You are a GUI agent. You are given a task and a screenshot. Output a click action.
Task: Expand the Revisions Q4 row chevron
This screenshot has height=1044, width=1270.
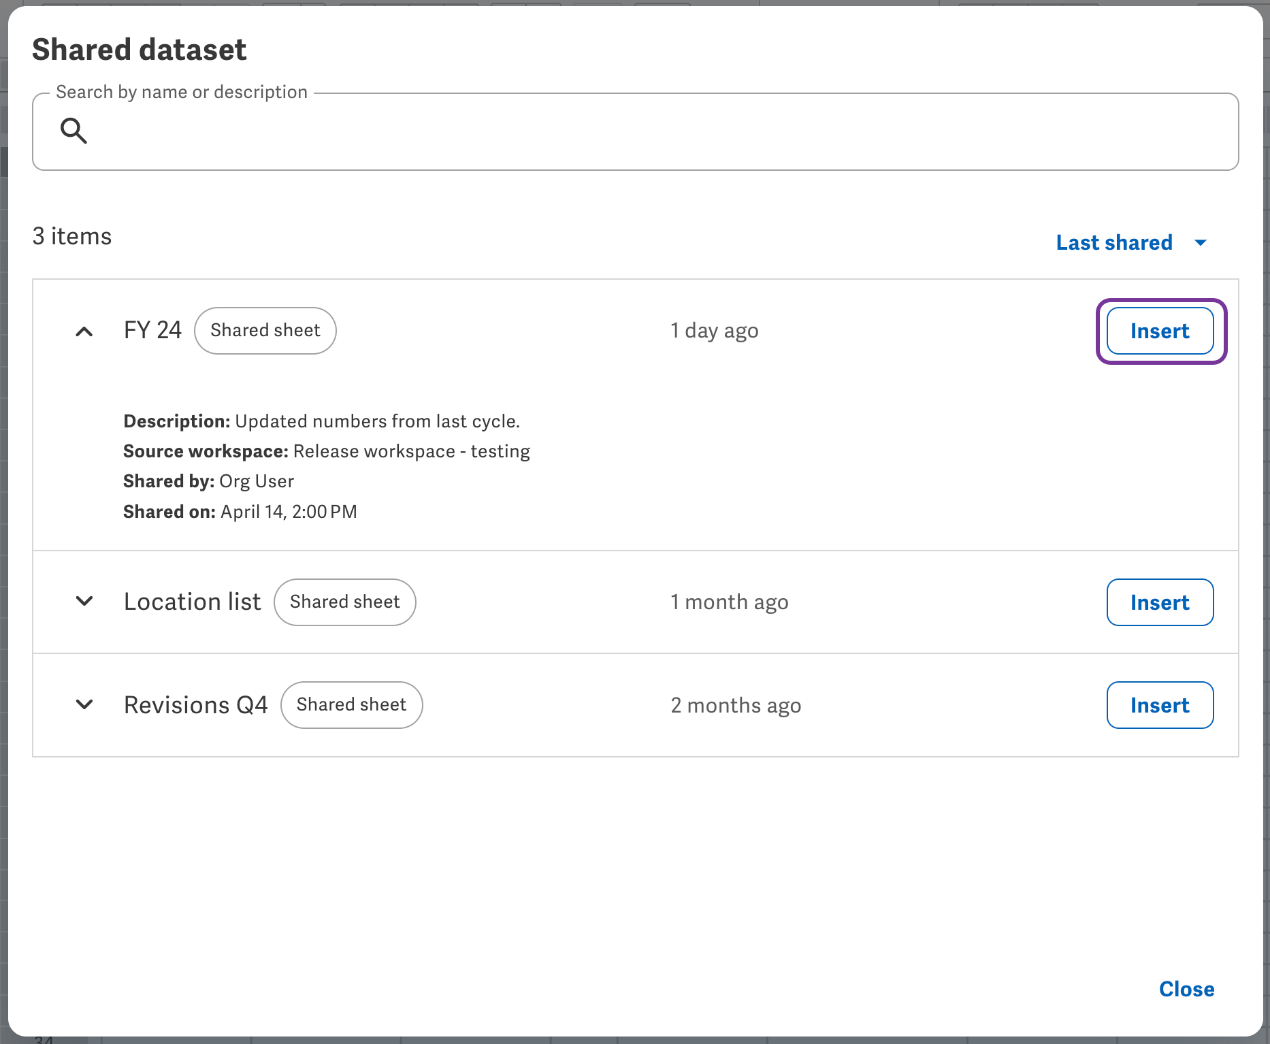pos(84,704)
